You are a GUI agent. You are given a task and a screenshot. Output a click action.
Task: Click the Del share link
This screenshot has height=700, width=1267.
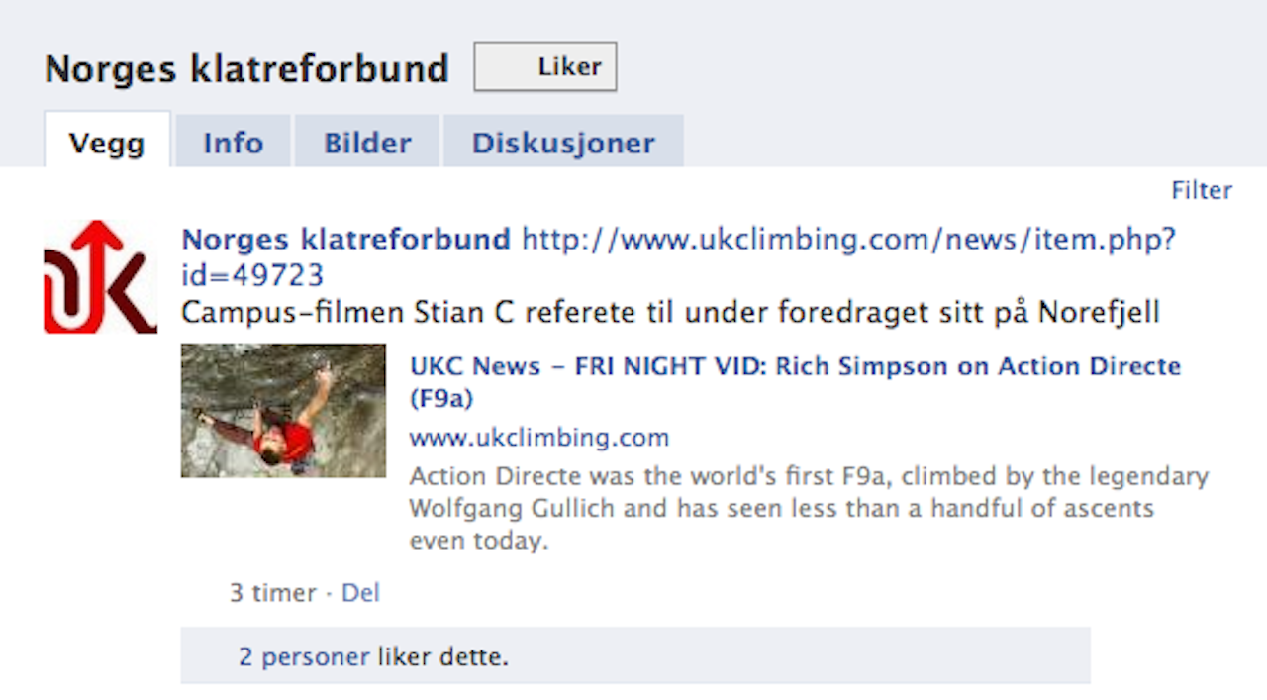click(x=360, y=593)
